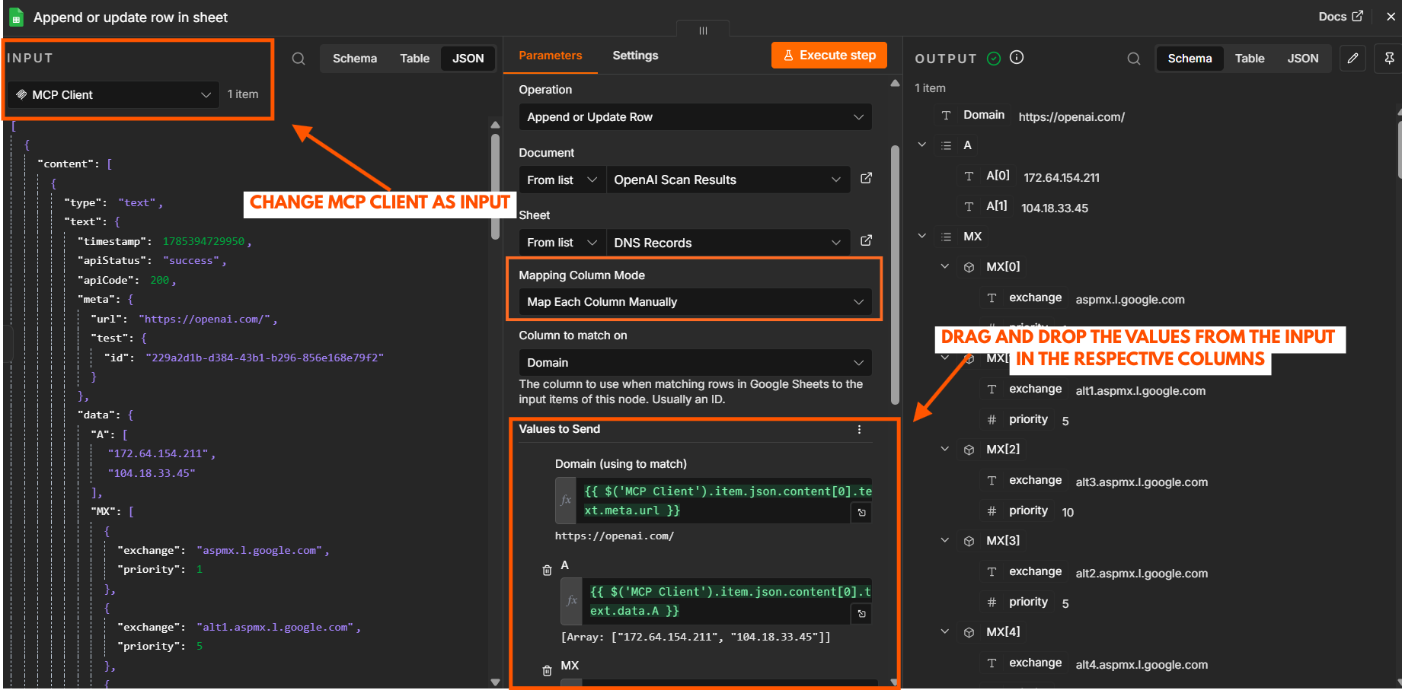
Task: Switch output view to JSON tab
Action: [x=1303, y=59]
